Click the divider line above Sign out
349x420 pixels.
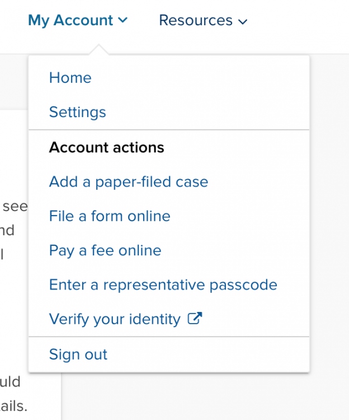[x=169, y=337]
